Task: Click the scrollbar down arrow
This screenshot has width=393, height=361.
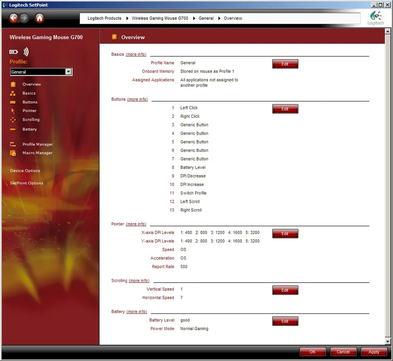Action: point(388,341)
